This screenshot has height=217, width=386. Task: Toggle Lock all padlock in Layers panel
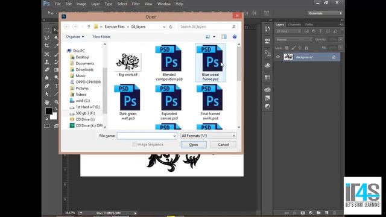coord(306,48)
